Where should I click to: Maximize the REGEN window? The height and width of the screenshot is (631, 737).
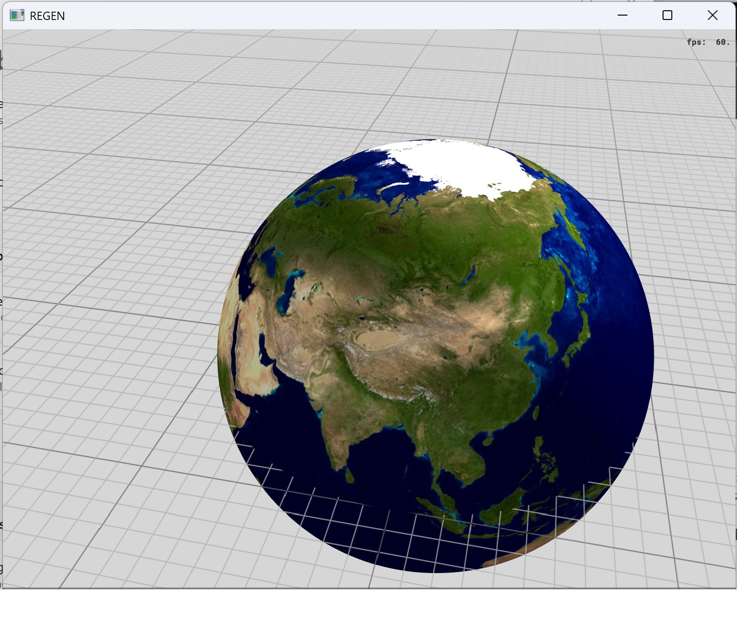click(x=667, y=16)
